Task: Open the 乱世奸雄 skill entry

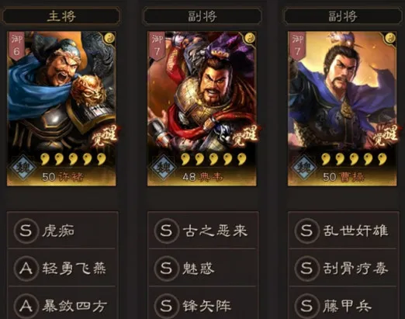Action: [344, 231]
